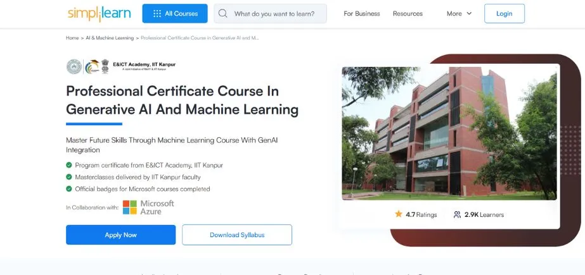Open the Resources menu item
585x275 pixels.
point(408,14)
